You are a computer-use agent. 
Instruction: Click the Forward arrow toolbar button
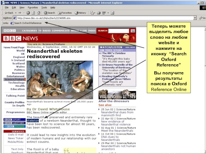click(x=20, y=13)
